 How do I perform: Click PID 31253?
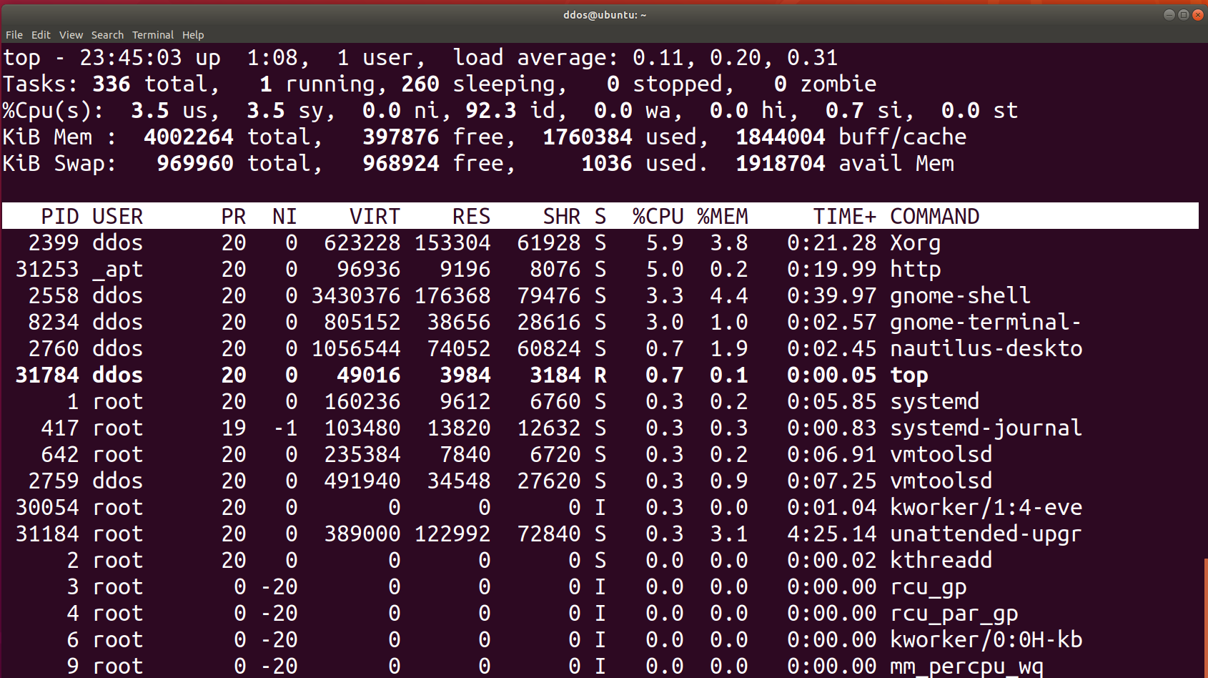point(47,270)
